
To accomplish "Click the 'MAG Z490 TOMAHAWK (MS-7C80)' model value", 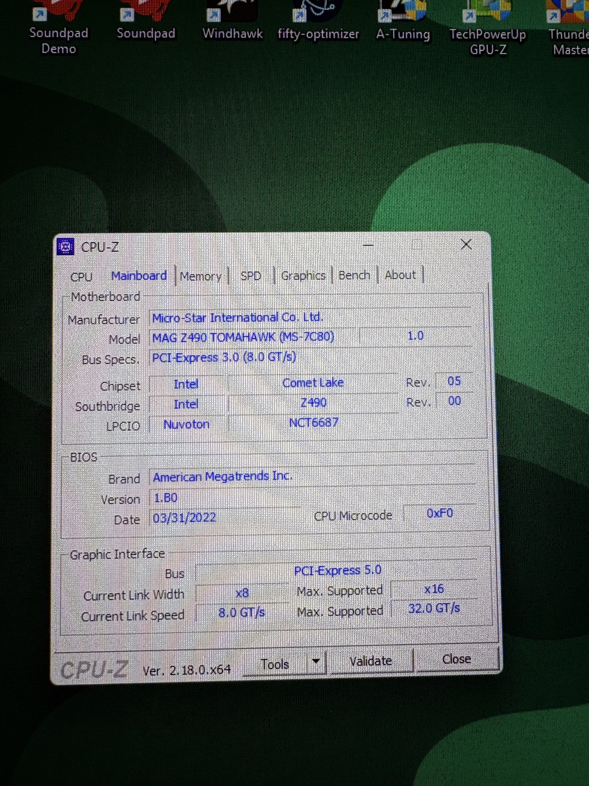I will point(243,337).
